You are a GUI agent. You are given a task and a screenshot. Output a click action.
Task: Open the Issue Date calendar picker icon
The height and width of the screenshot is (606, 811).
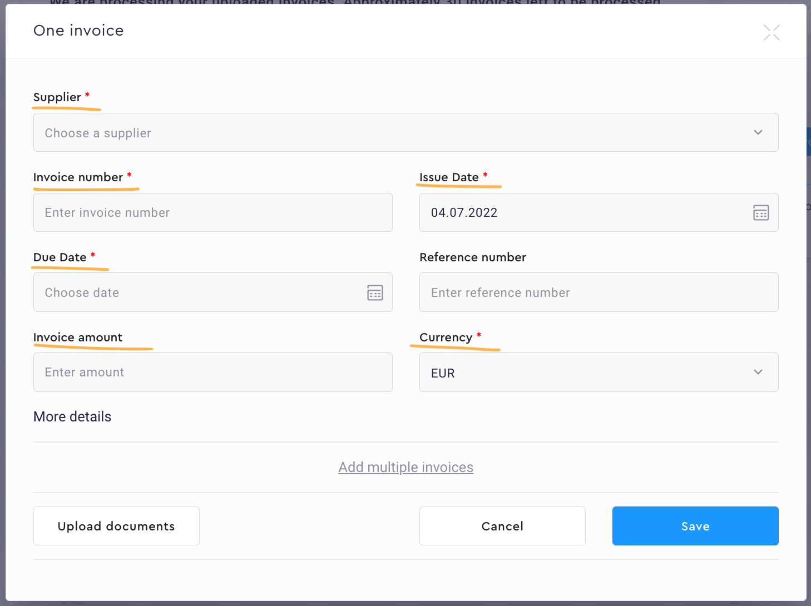(760, 213)
